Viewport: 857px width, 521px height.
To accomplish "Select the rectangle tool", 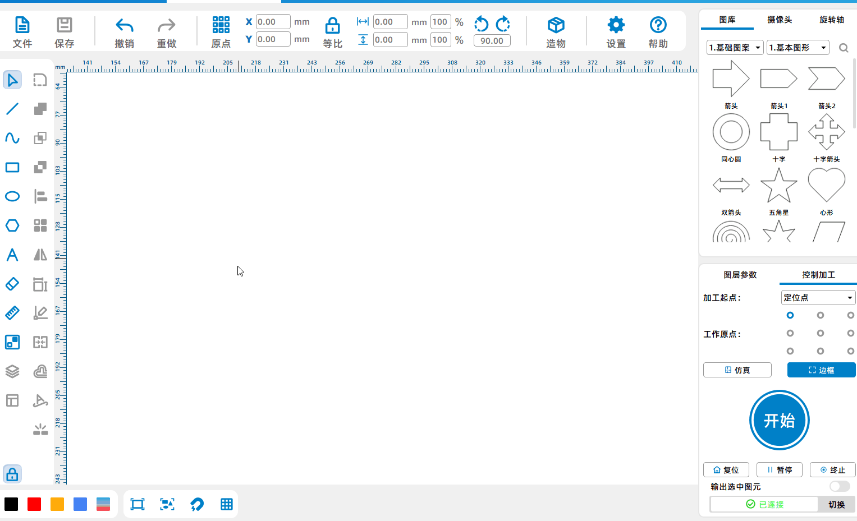I will (x=12, y=167).
